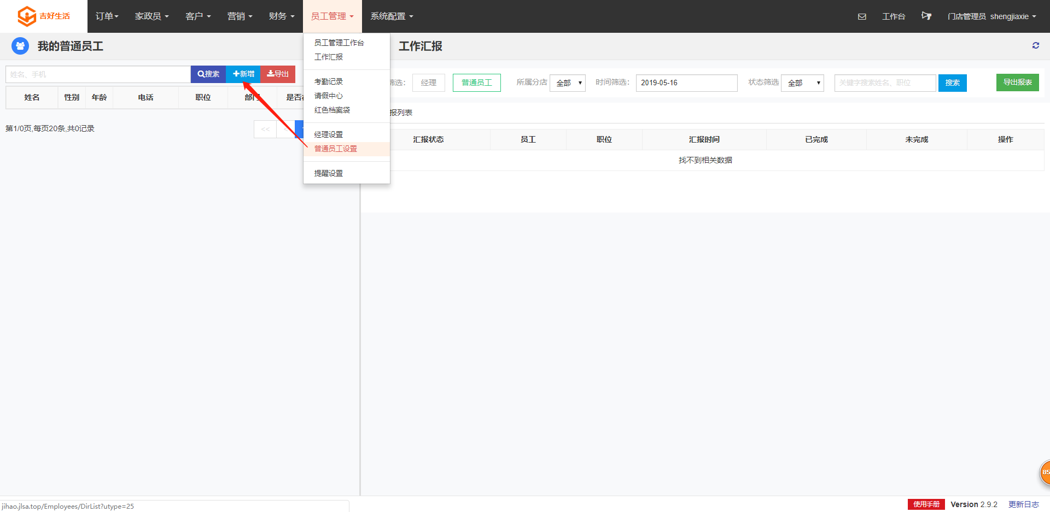Click the announcement megaphone icon
Screen dimensions: 1050x512
(x=926, y=16)
